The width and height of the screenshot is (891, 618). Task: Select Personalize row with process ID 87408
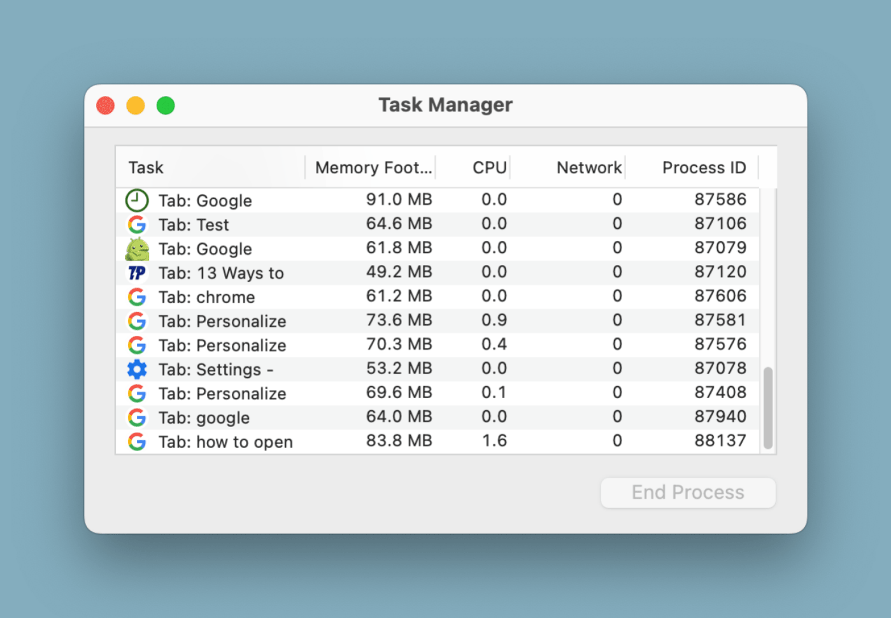(x=222, y=394)
